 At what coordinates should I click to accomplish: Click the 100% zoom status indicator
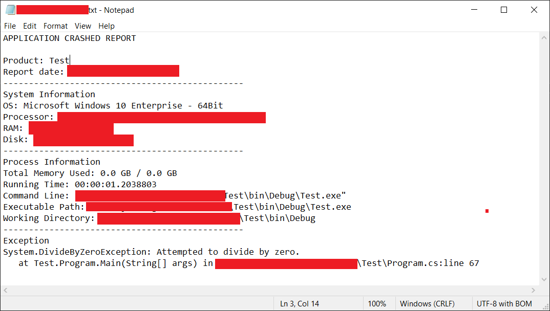pos(377,304)
